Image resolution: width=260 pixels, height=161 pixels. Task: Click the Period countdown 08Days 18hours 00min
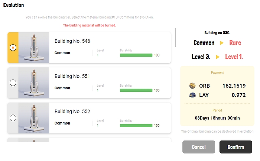pyautogui.click(x=217, y=118)
